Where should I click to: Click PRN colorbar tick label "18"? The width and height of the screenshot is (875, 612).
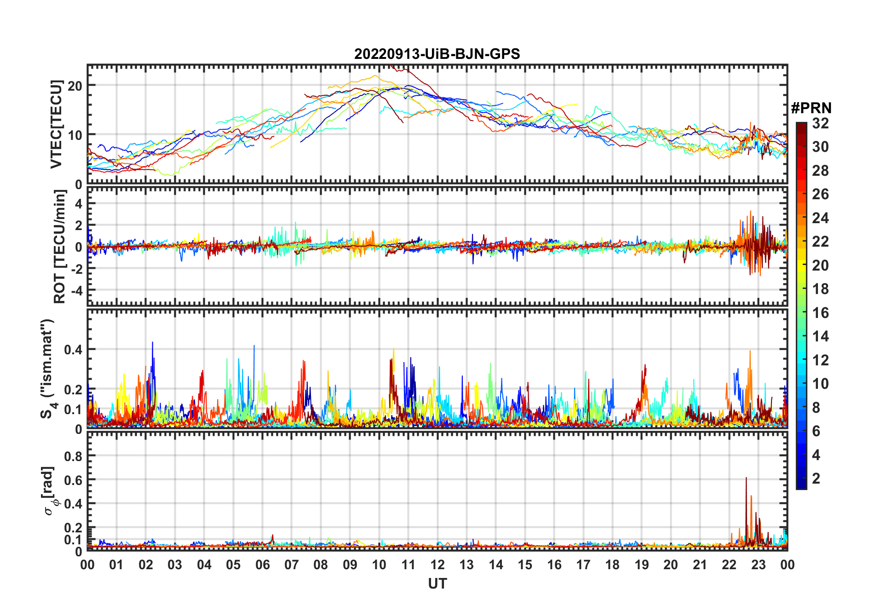pos(821,289)
